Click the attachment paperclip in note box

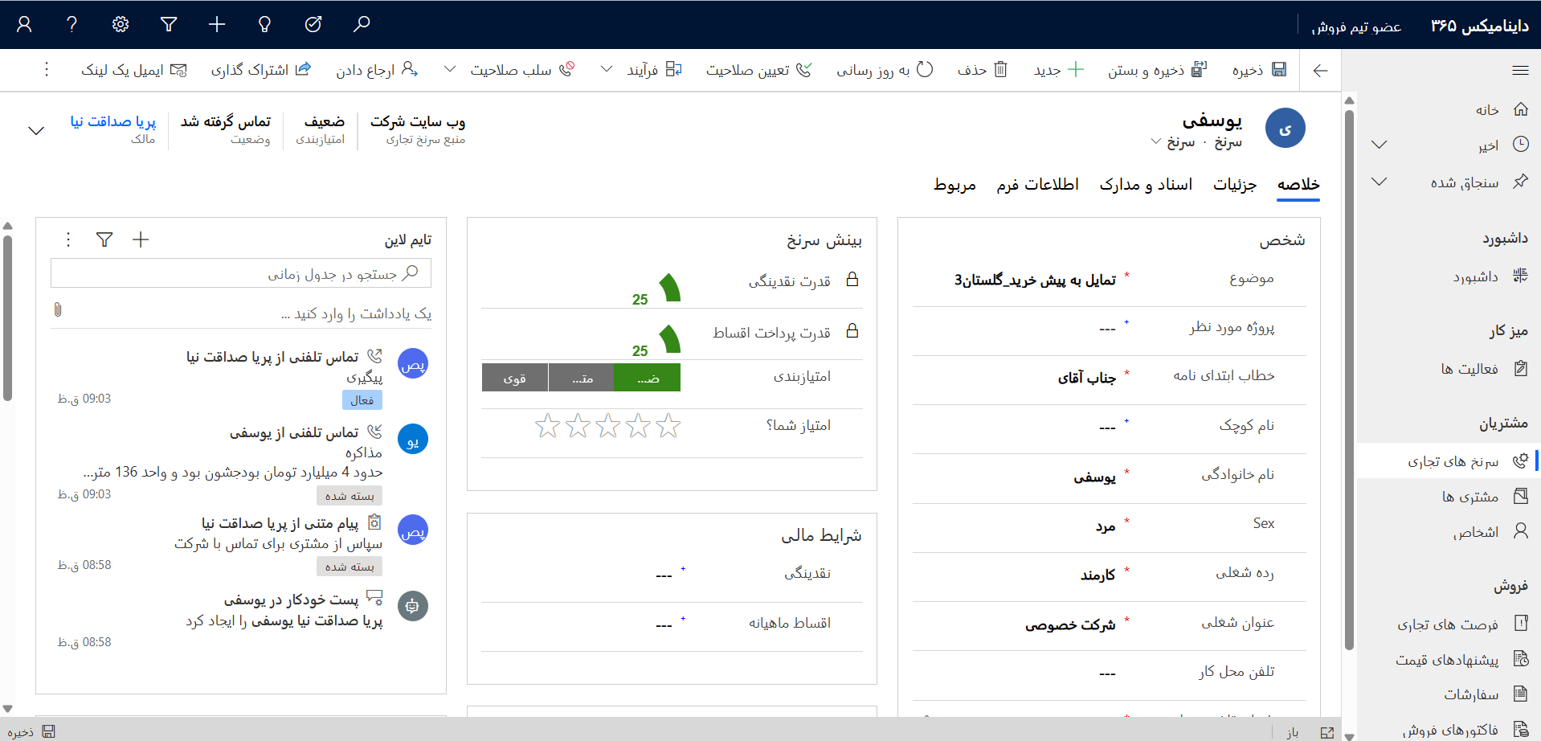pyautogui.click(x=58, y=310)
